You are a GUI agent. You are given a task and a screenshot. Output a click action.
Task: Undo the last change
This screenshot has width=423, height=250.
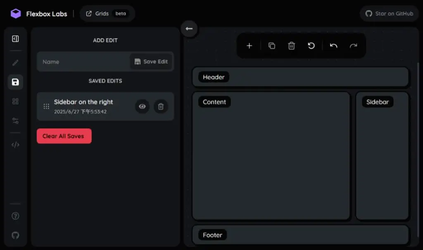click(x=334, y=46)
